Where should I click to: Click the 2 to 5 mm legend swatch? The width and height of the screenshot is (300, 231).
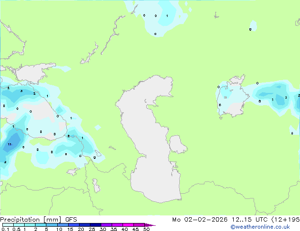pos(41,225)
